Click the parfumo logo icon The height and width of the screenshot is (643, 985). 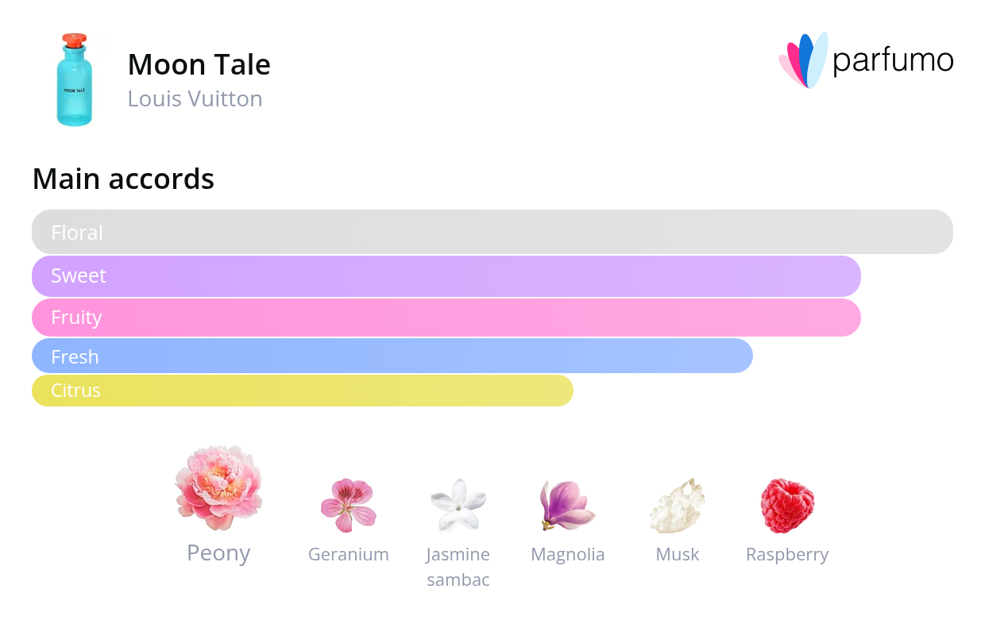point(803,60)
